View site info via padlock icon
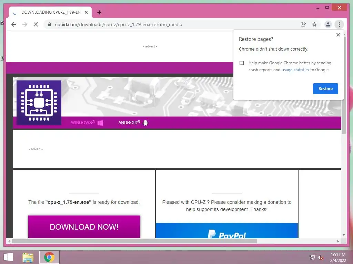353x264 pixels. point(50,24)
